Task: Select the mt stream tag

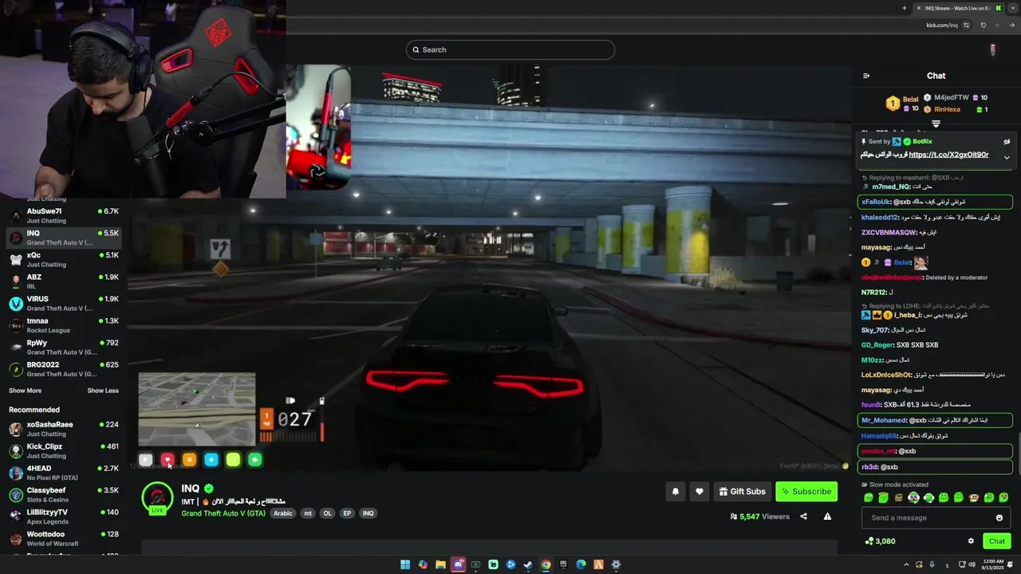Action: [308, 513]
